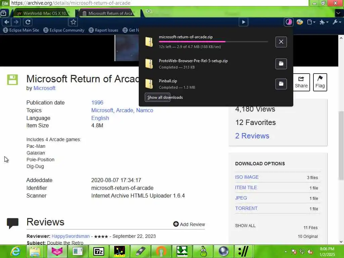Open folder for ProtoWeb-Browser-Pre-Rel-5-setup.zip
This screenshot has height=258, width=344.
click(281, 63)
